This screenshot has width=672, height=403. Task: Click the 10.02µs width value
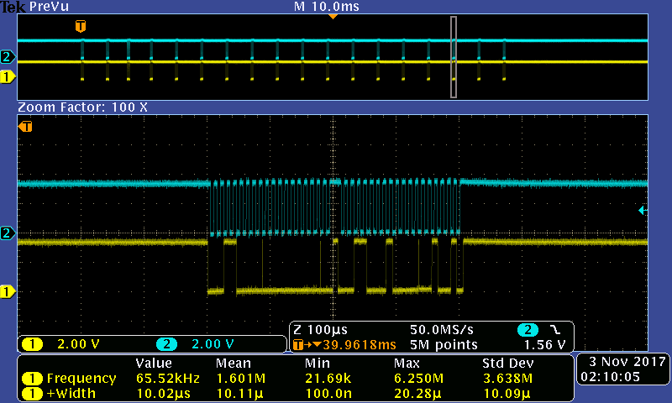[163, 394]
